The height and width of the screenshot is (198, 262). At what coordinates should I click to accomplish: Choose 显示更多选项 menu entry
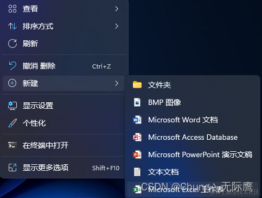click(64, 168)
